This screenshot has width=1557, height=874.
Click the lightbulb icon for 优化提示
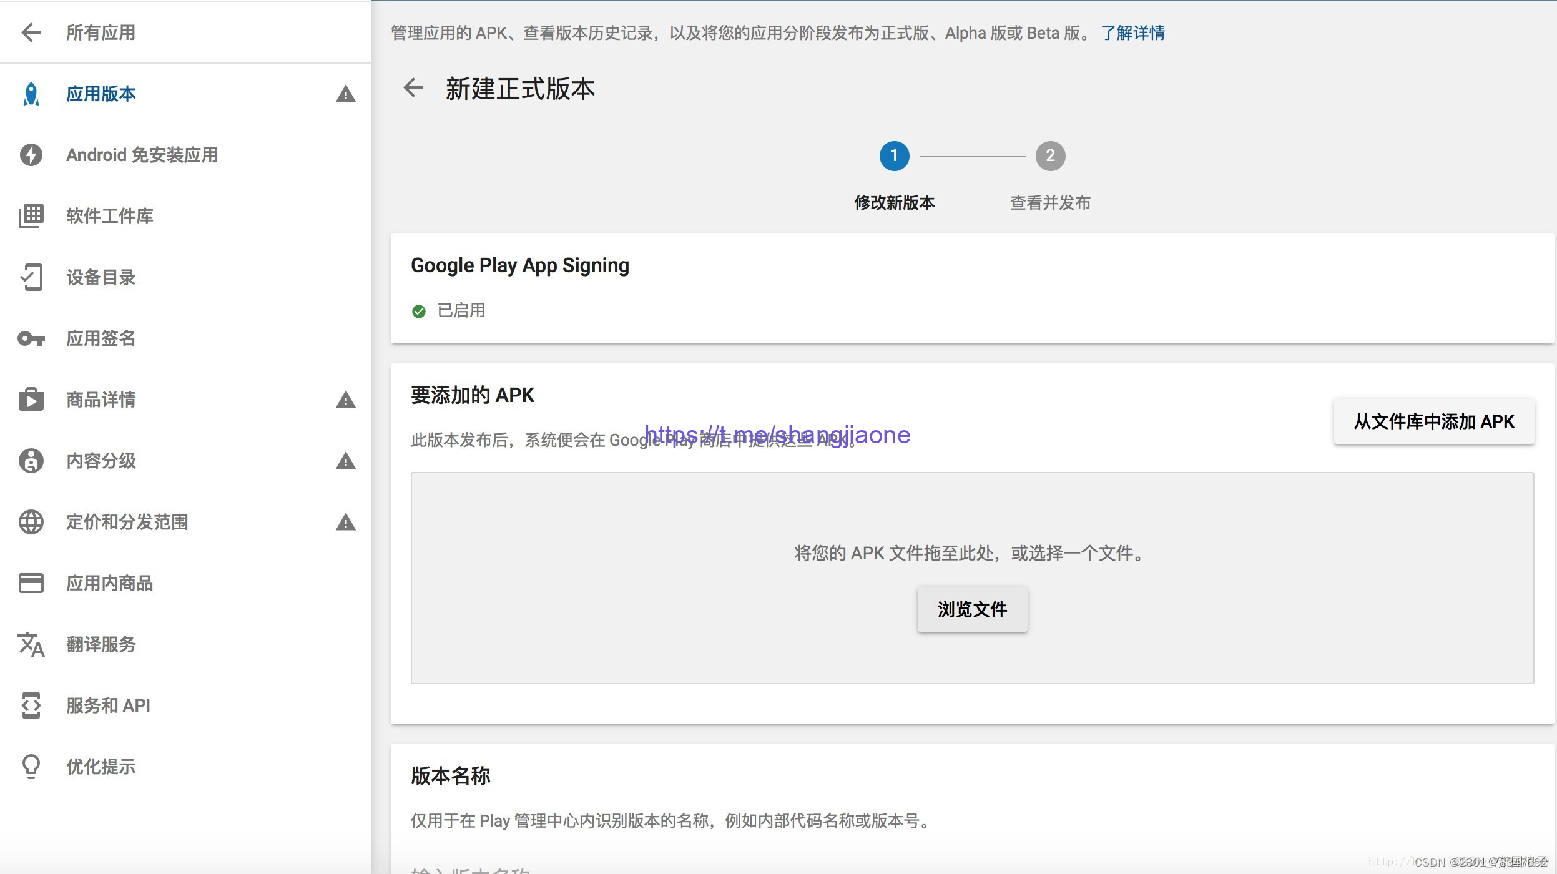(x=31, y=767)
